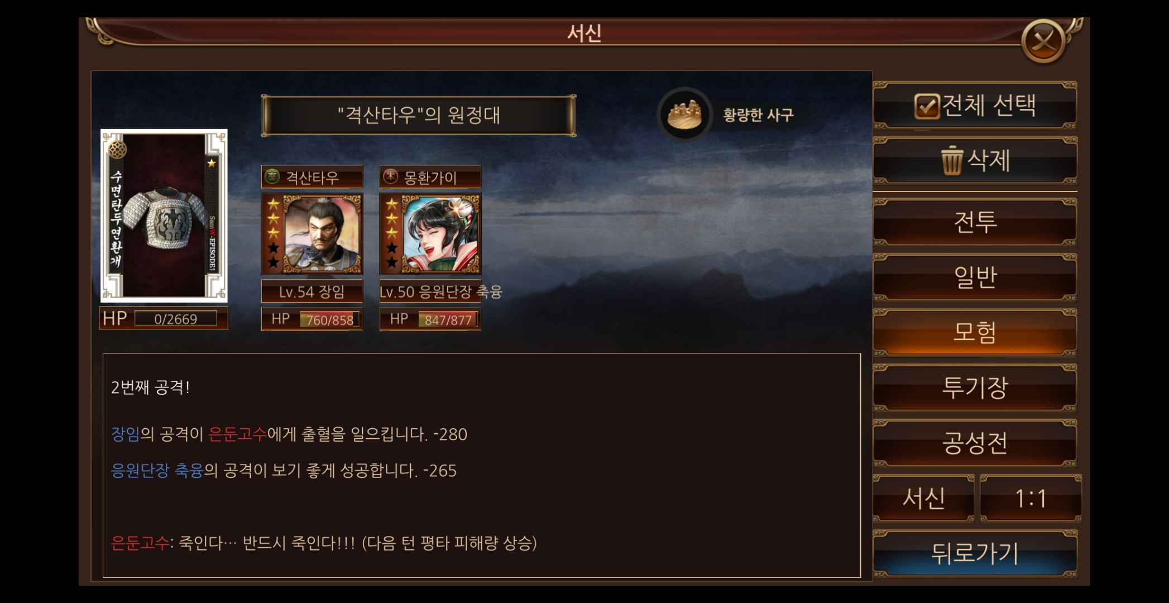Switch to the 공성전 tab
Image resolution: width=1169 pixels, height=603 pixels.
975,443
